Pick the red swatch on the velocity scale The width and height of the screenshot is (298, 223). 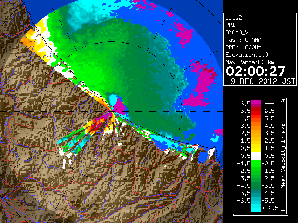pos(256,111)
